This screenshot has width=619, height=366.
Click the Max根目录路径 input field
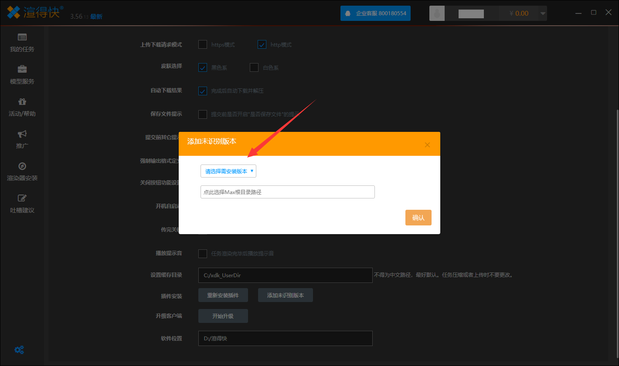tap(288, 192)
